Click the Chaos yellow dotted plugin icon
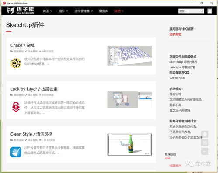 coord(16,63)
